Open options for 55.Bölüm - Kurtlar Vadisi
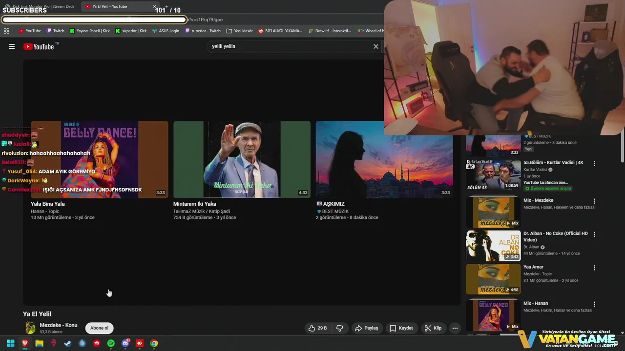 (594, 163)
